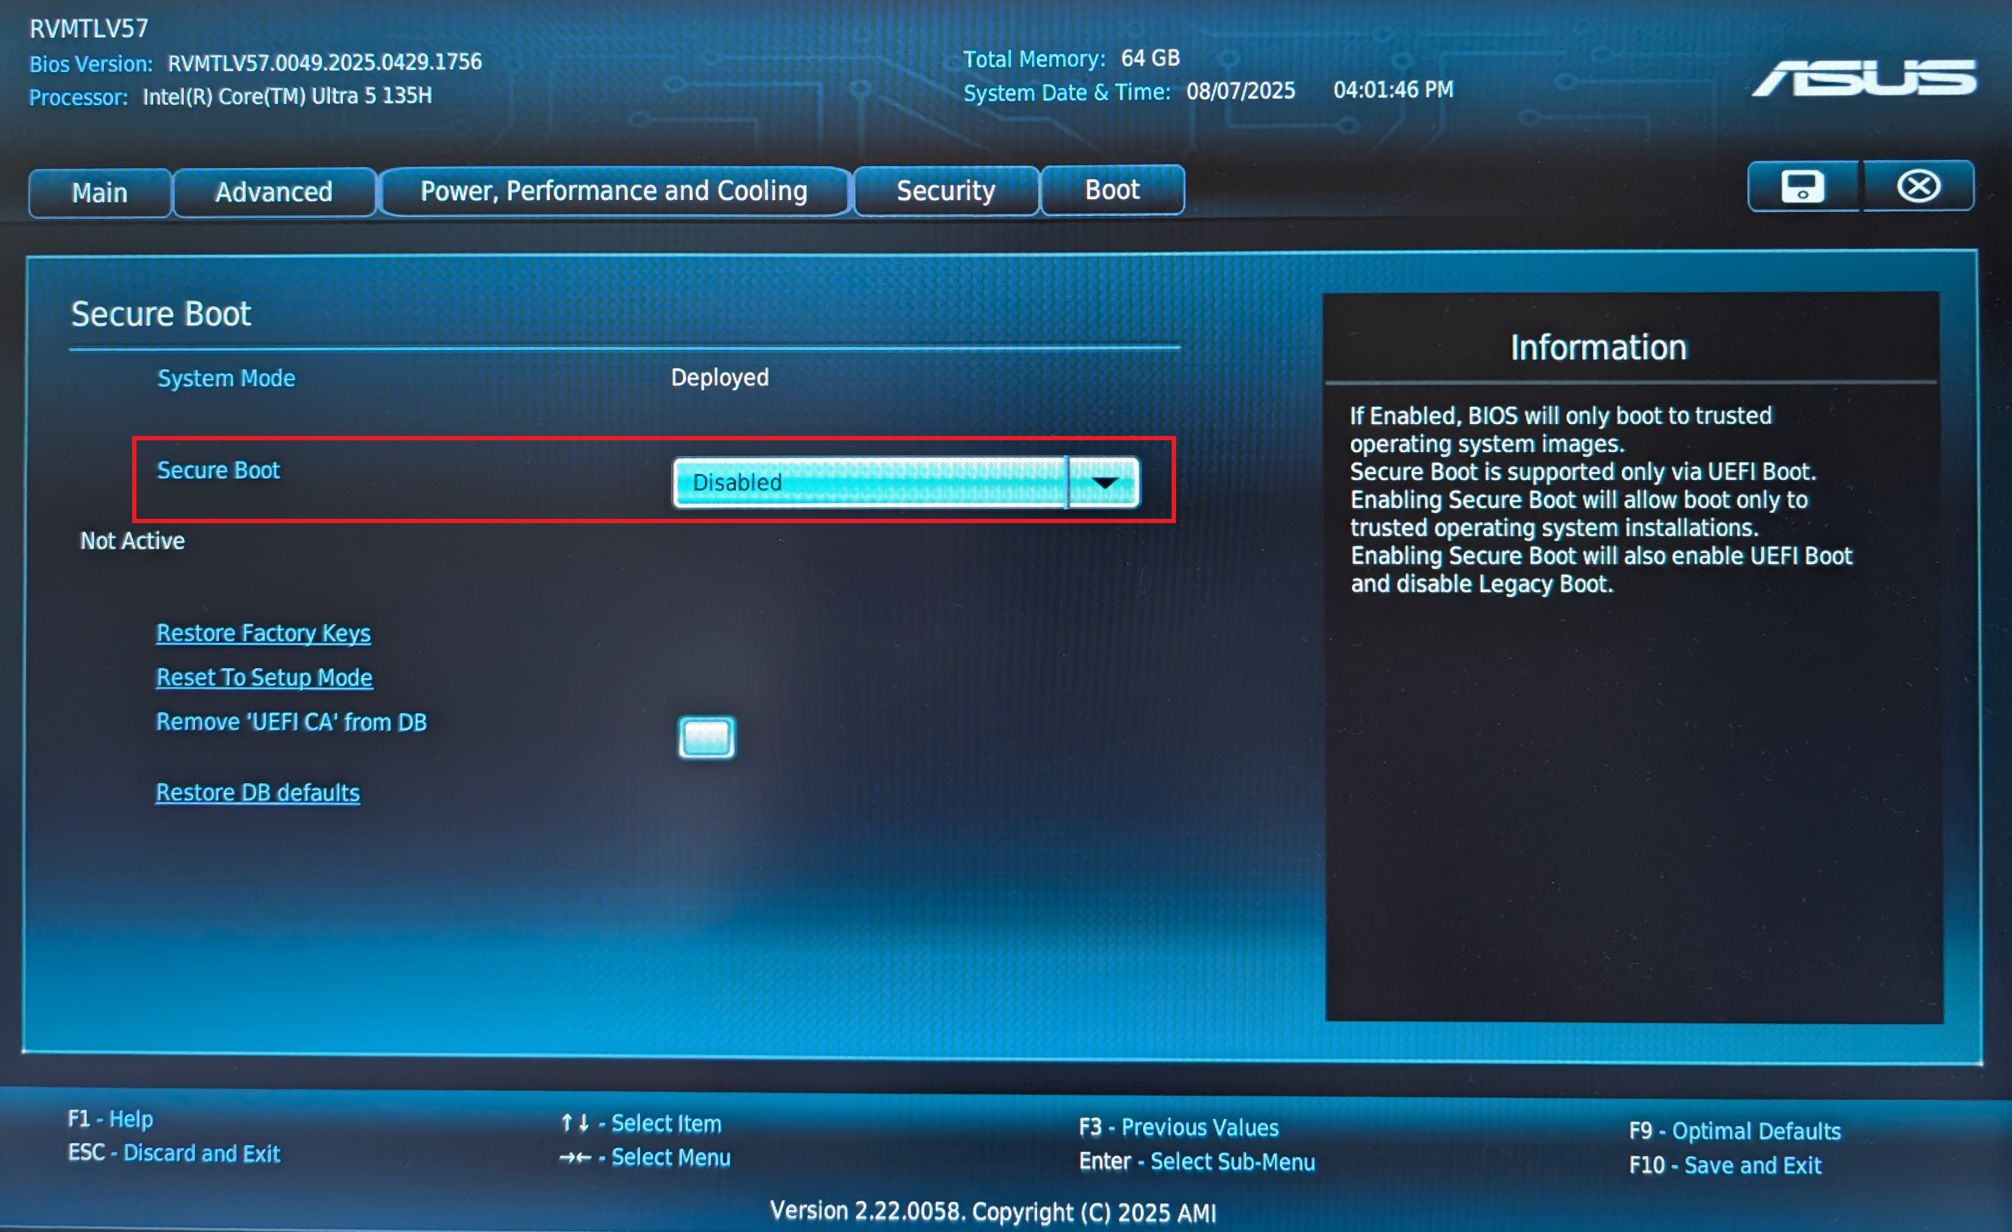
Task: Click the 'Not Active' status text
Action: 132,540
